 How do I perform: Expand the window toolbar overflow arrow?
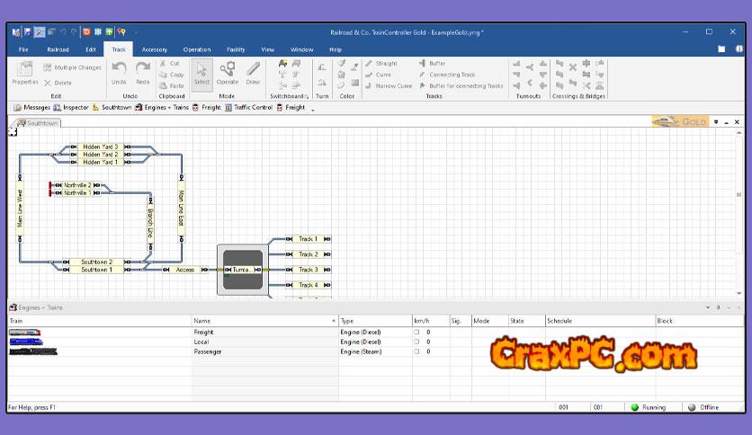313,109
